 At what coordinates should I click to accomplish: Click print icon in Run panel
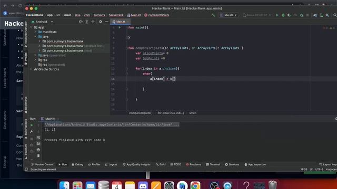coord(38,150)
